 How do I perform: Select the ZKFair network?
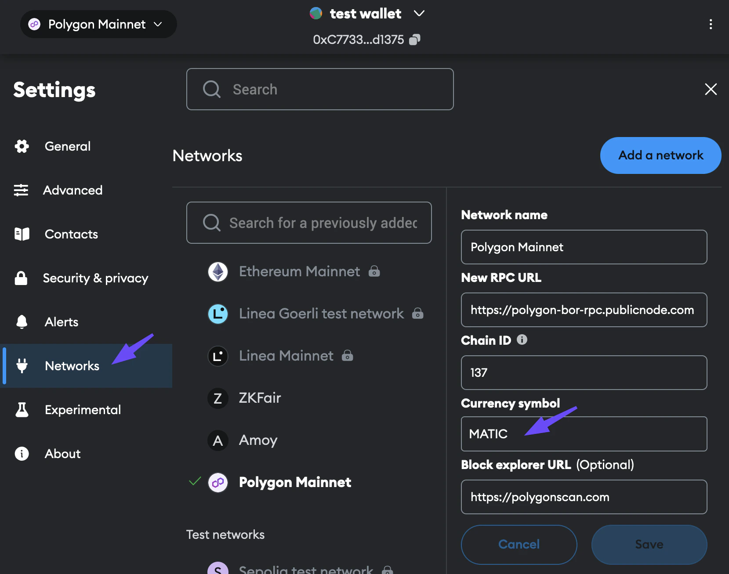[x=260, y=398]
